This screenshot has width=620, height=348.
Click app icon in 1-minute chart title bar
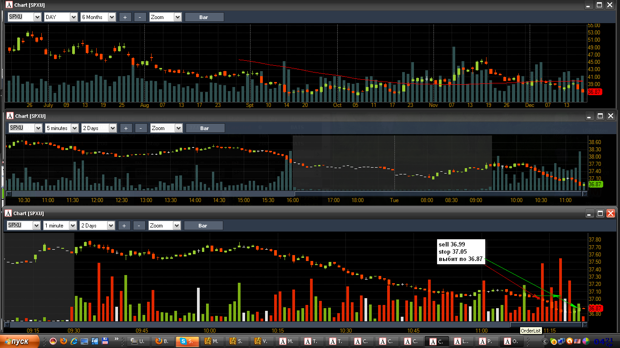pos(9,213)
